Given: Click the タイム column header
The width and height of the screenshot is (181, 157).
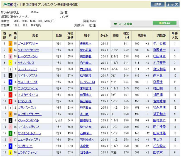Looking at the screenshot, I should [x=104, y=36].
